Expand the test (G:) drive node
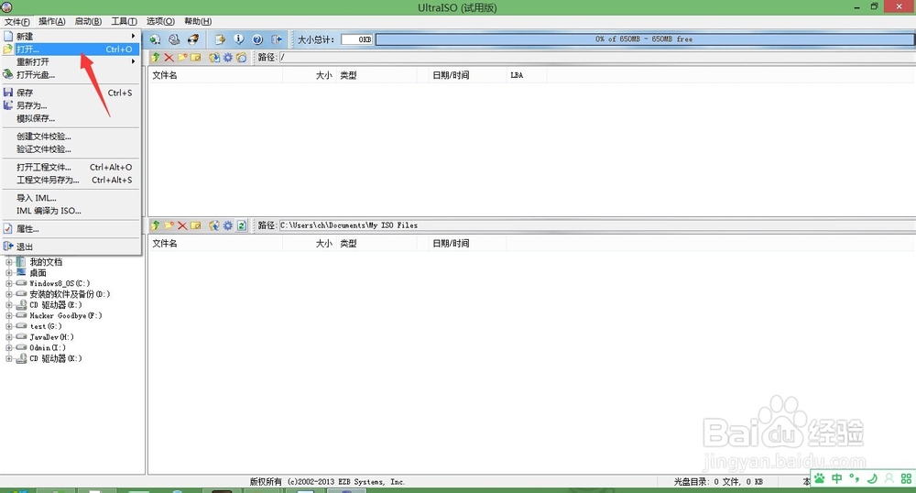916x493 pixels. pyautogui.click(x=9, y=326)
